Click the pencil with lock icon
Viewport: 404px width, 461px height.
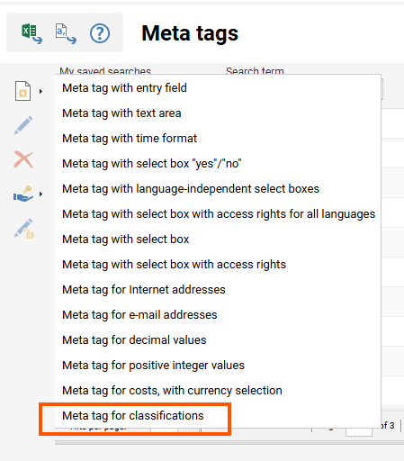(x=24, y=229)
